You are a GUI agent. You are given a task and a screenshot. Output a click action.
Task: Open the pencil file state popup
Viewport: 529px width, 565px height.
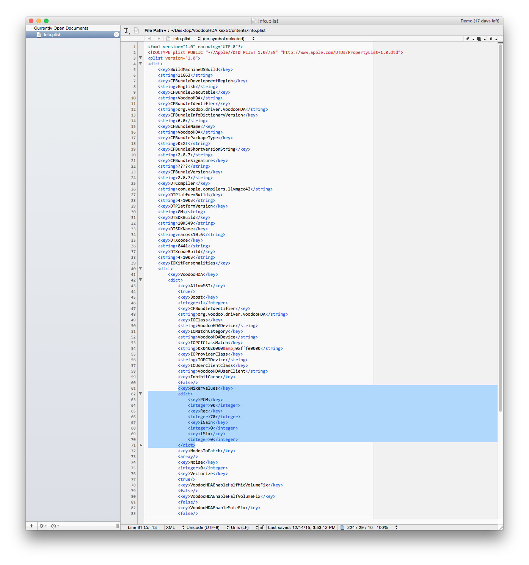(x=469, y=39)
